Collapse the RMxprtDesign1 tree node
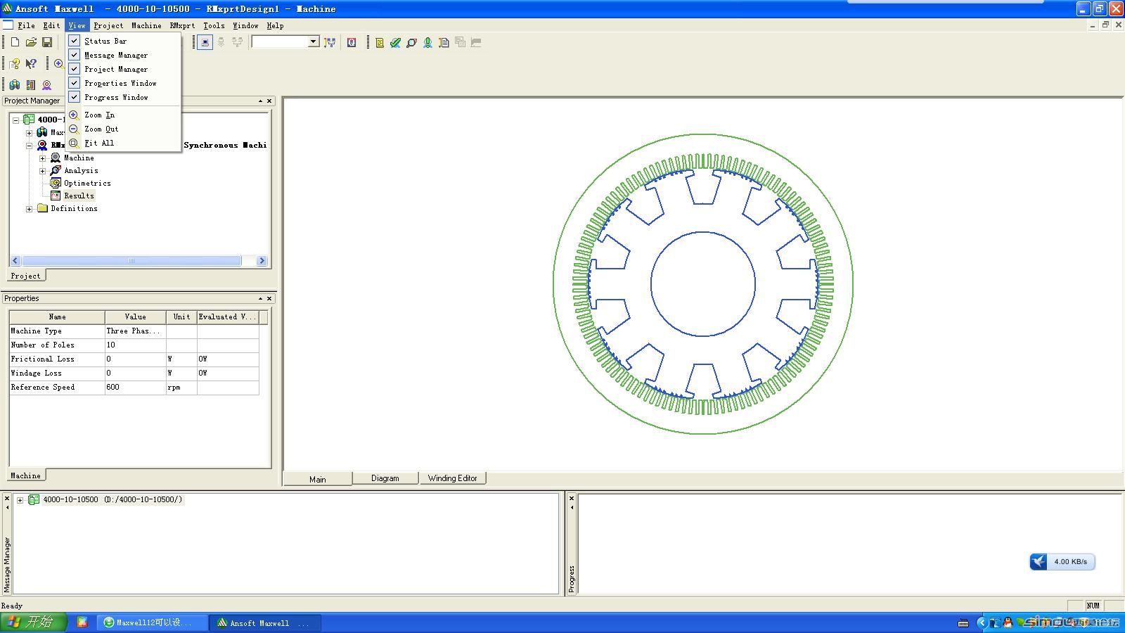Screen dimensions: 1125x633 tap(30, 146)
